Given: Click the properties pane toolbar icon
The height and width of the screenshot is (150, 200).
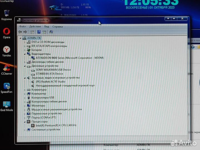Looking at the screenshot, I should point(44,32).
